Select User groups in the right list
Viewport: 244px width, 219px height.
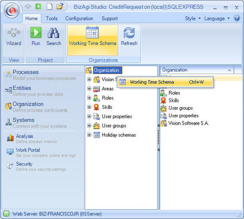tap(181, 108)
